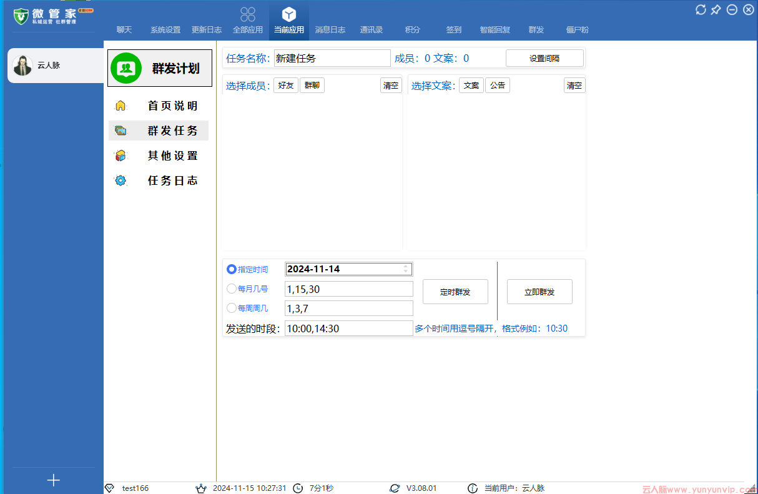
Task: Open the 积分 points icon
Action: click(412, 29)
